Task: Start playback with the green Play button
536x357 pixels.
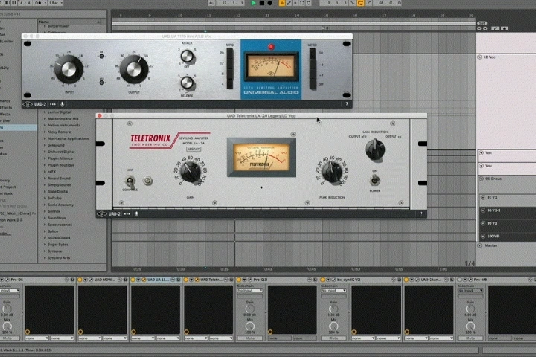Action: coord(253,3)
